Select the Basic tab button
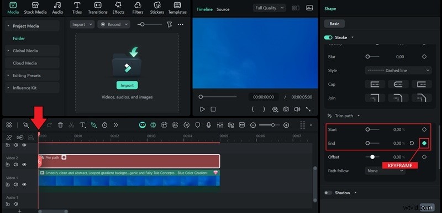Image resolution: width=442 pixels, height=213 pixels. pos(334,24)
